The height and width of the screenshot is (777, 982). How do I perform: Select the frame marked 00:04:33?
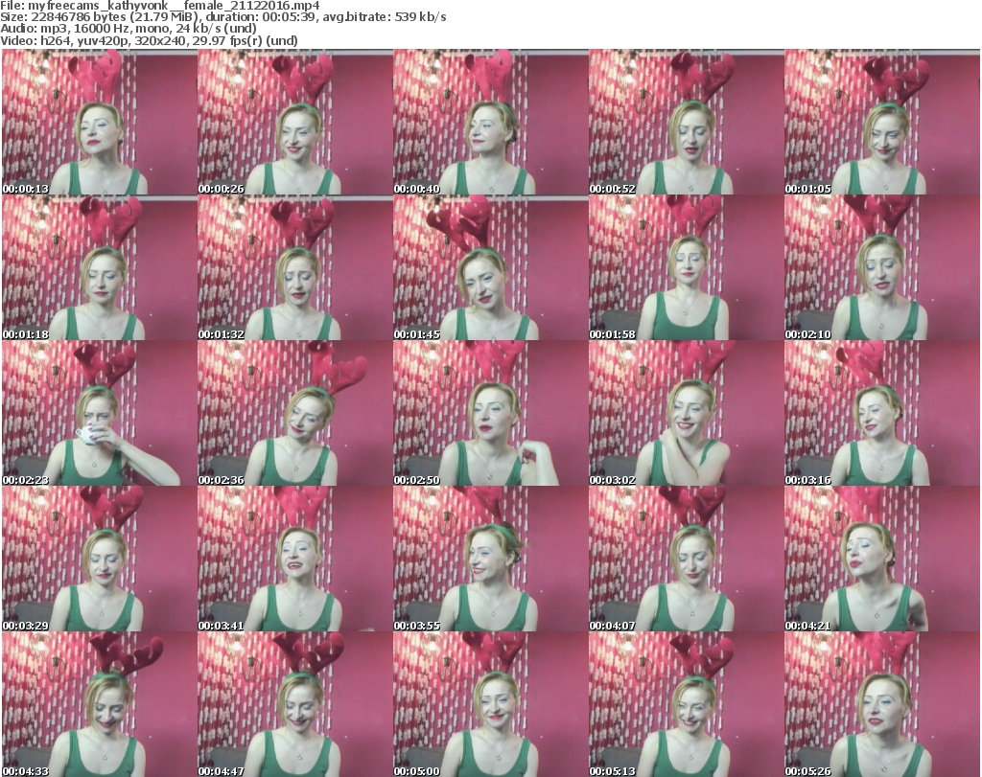pos(98,705)
